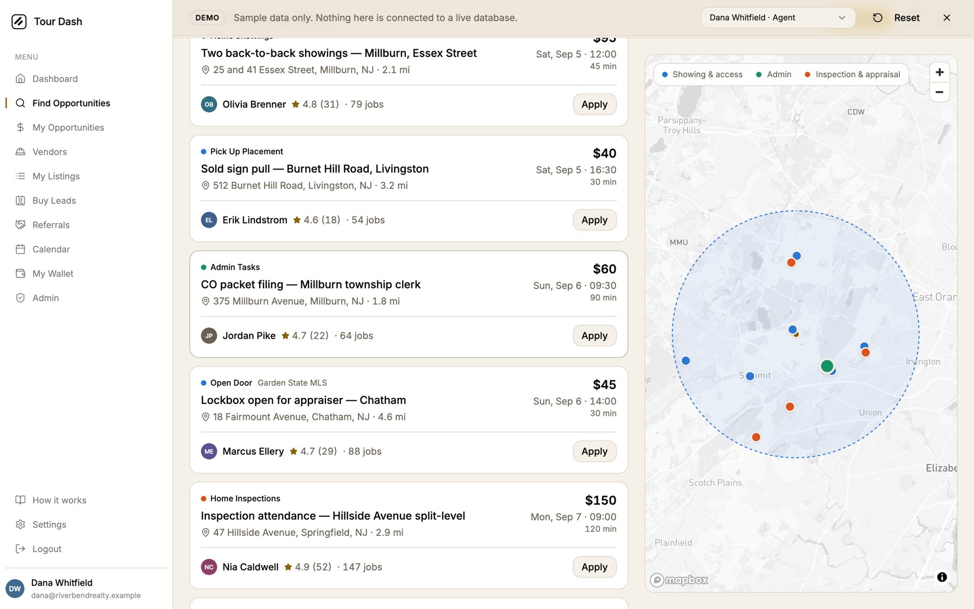Zoom out on the map
This screenshot has height=609, width=974.
click(939, 92)
